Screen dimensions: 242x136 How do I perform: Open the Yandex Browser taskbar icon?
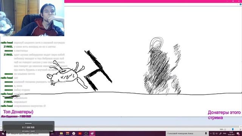coord(74,133)
